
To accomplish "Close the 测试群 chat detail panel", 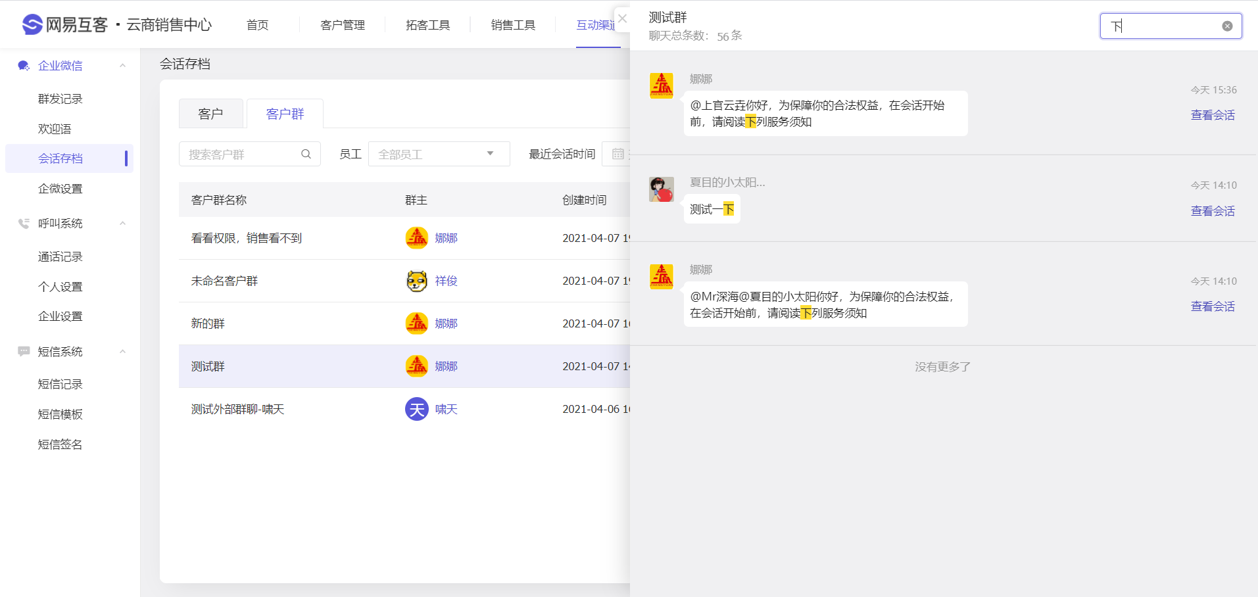I will coord(622,18).
